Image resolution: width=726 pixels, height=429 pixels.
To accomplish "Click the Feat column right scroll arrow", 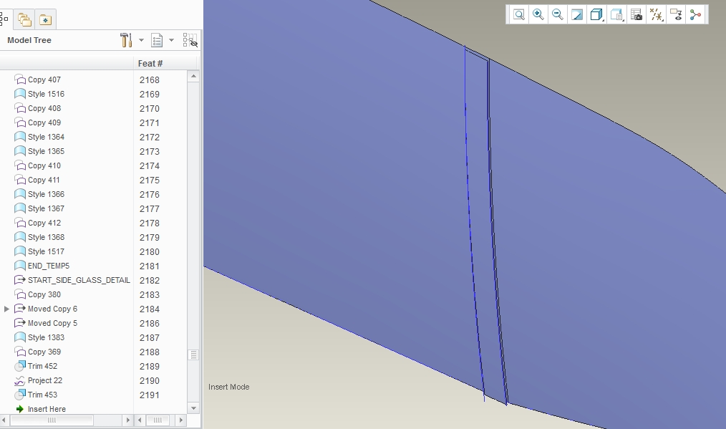I will point(181,420).
